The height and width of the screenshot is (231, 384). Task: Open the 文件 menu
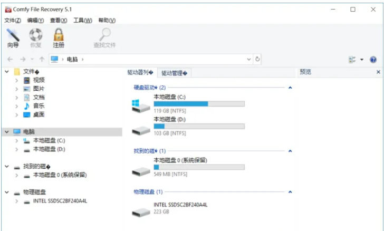(13, 21)
